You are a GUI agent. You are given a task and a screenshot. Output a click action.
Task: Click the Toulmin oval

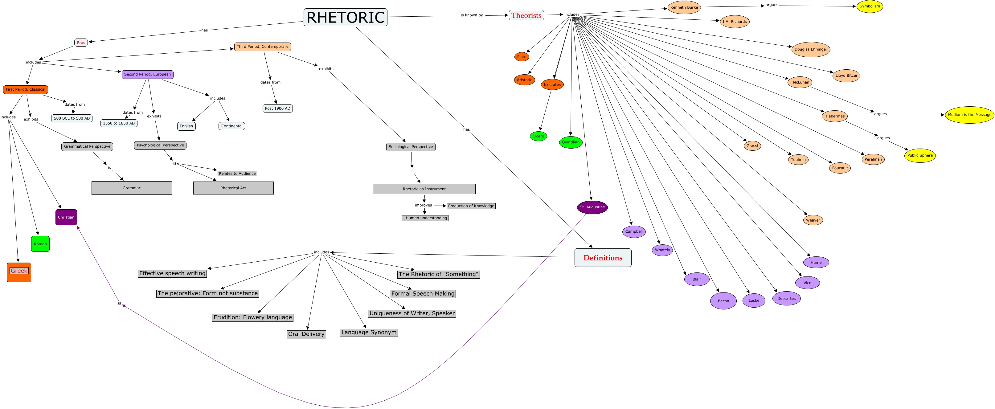(x=798, y=160)
